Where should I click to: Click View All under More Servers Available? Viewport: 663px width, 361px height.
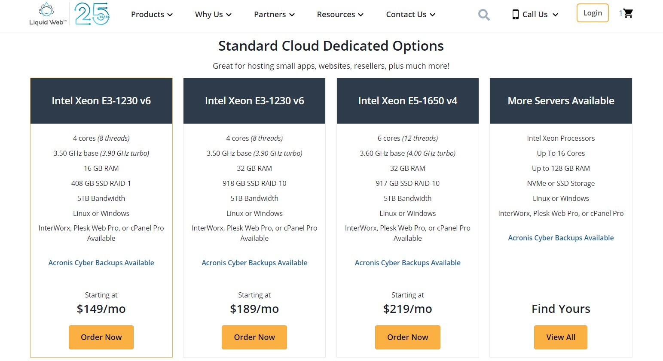click(560, 337)
